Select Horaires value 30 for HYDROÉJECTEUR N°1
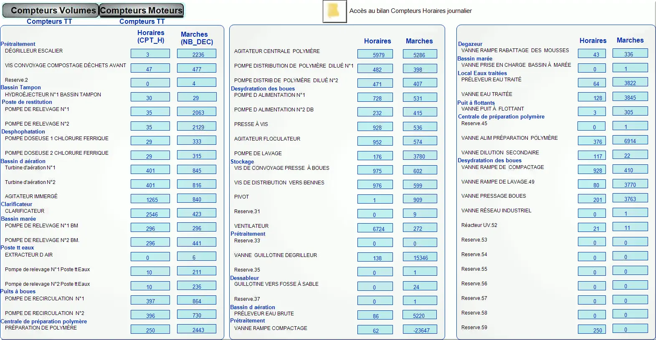Viewport: 656px width, 340px height. [150, 97]
